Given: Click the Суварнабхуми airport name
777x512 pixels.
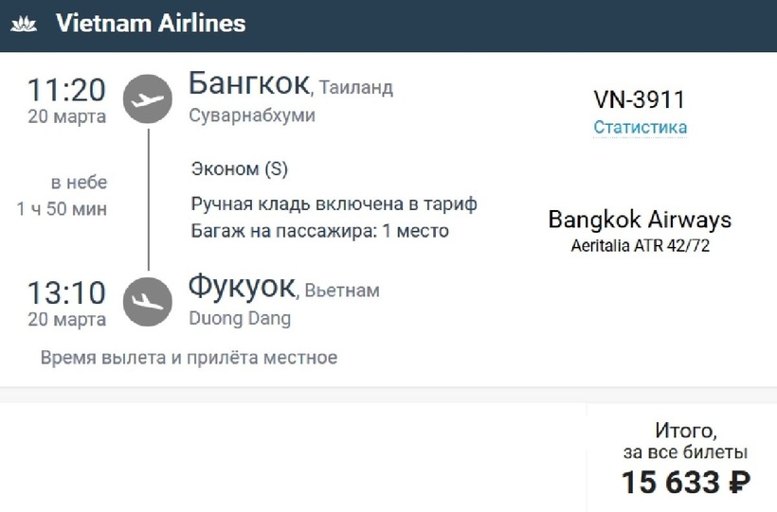Looking at the screenshot, I should (252, 116).
